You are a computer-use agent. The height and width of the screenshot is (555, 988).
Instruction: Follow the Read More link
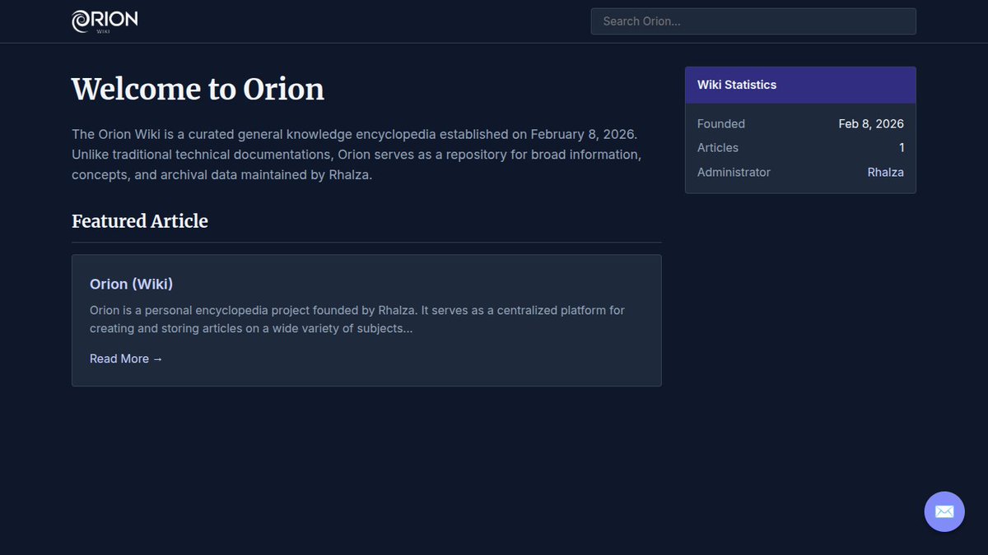click(x=126, y=358)
